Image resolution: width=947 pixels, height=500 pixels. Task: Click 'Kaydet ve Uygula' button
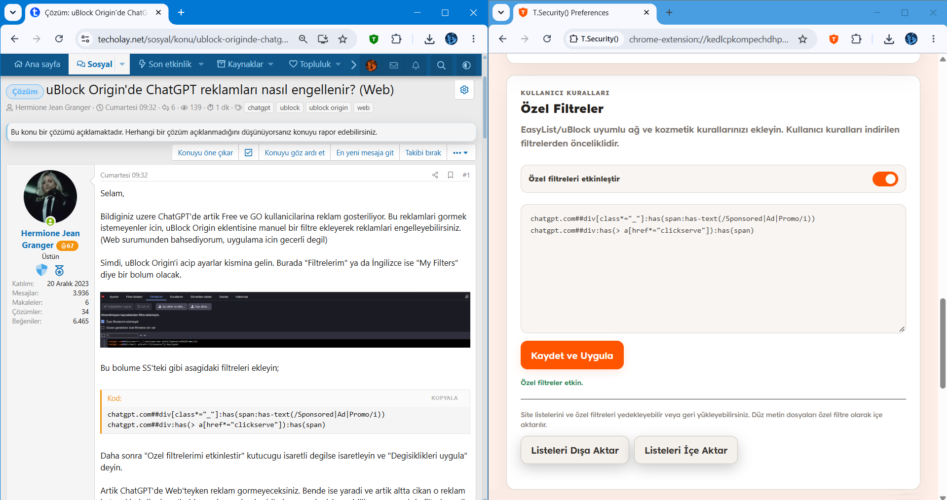tap(572, 355)
